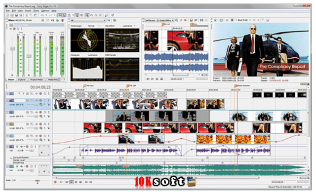The width and height of the screenshot is (316, 195).
Task: Click the save icon in trimmer toolbar
Action: click(191, 20)
